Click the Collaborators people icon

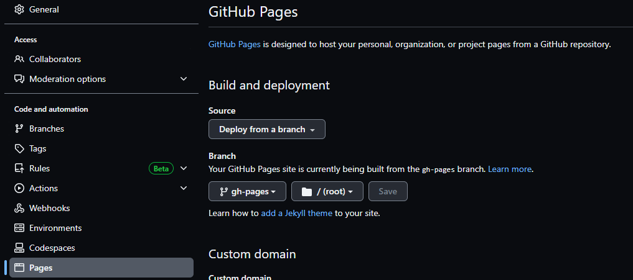coord(19,59)
